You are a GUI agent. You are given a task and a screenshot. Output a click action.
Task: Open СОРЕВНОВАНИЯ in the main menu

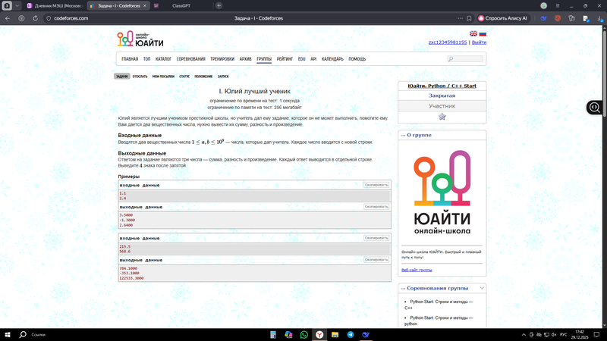[x=191, y=58]
